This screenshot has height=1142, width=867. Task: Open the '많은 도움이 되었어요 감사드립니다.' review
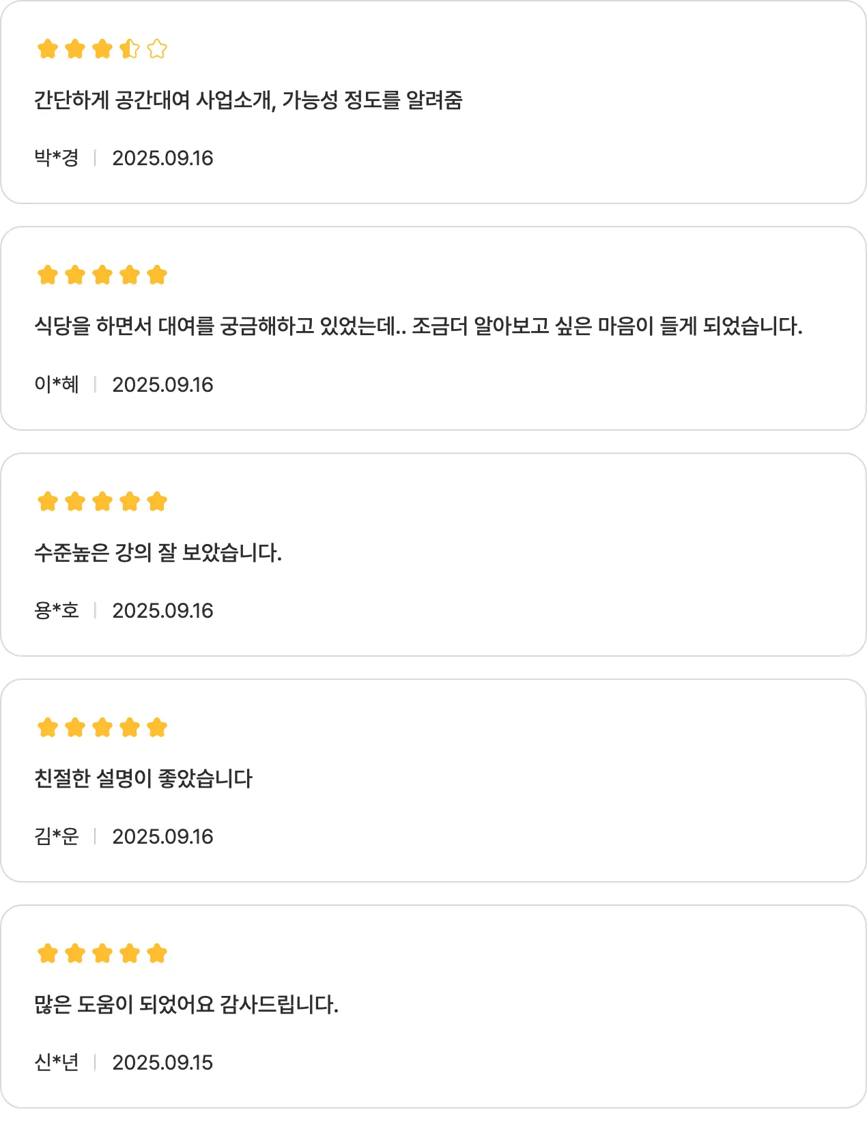click(186, 1004)
